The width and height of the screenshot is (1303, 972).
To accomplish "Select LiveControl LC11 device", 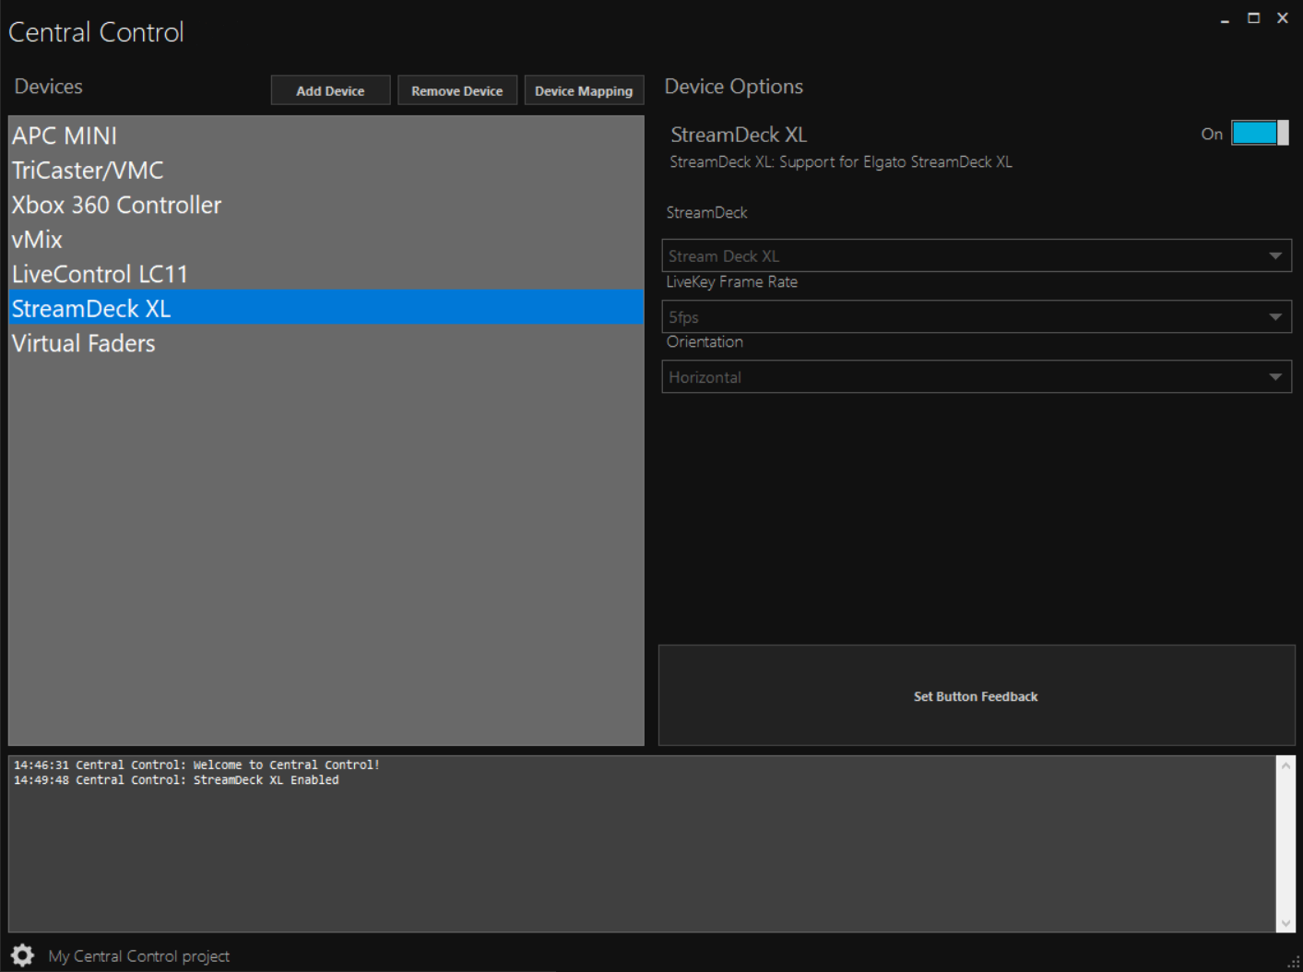I will [x=326, y=274].
